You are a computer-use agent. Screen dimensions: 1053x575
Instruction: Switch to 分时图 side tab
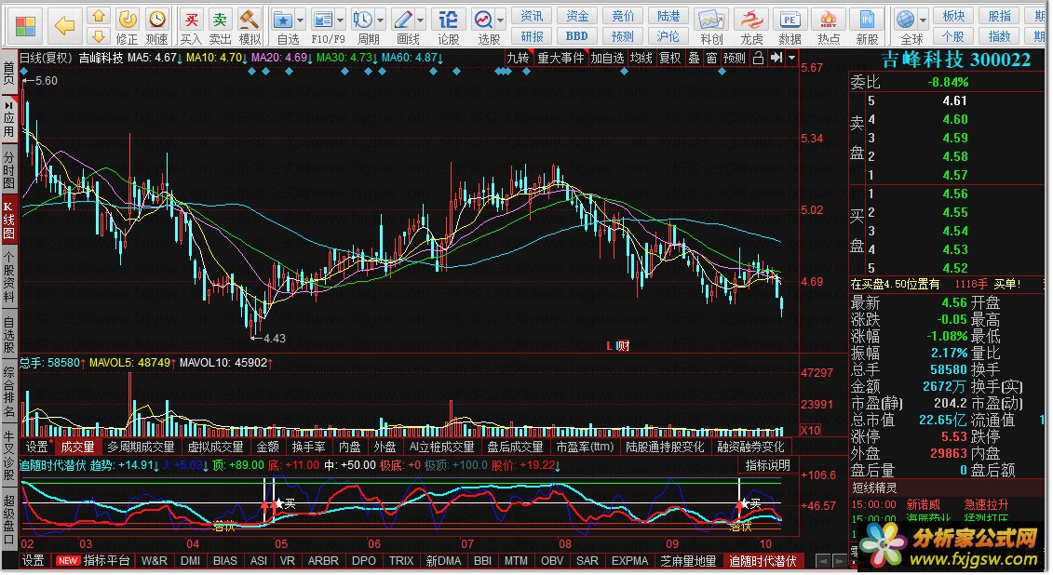[8, 170]
